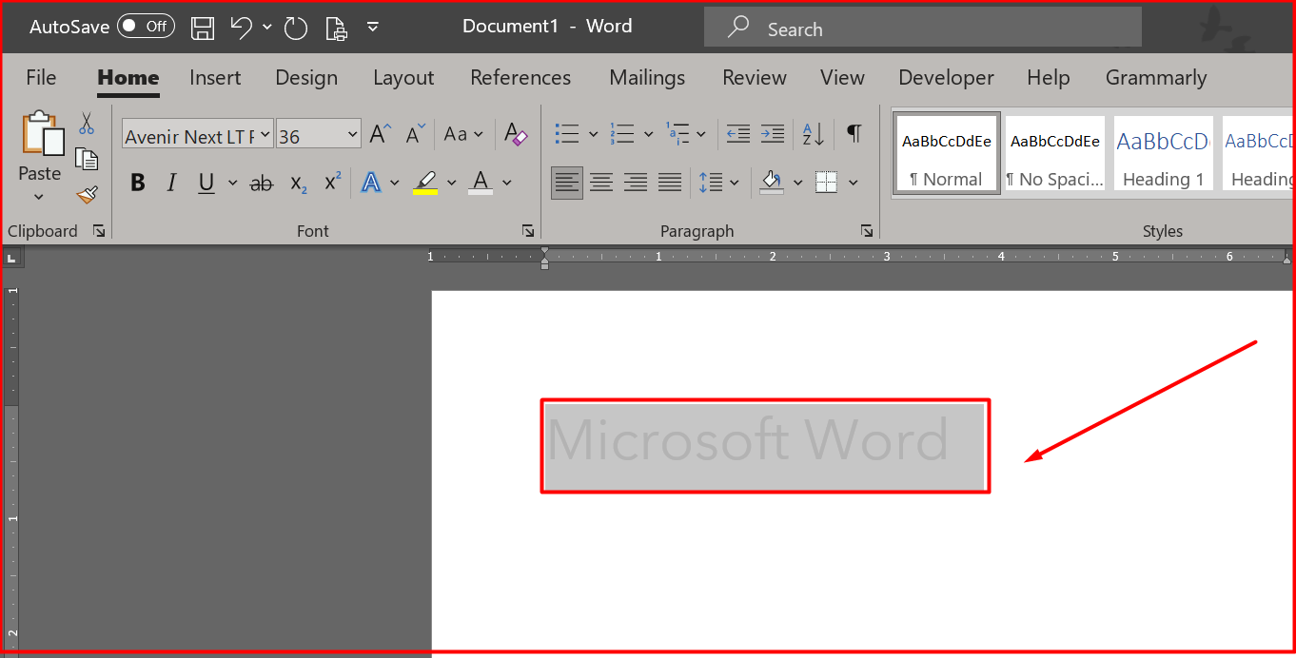1296x658 pixels.
Task: Open highlight color dropdown arrow
Action: pyautogui.click(x=452, y=183)
